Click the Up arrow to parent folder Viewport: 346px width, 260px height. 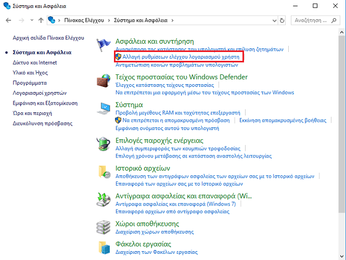41,20
